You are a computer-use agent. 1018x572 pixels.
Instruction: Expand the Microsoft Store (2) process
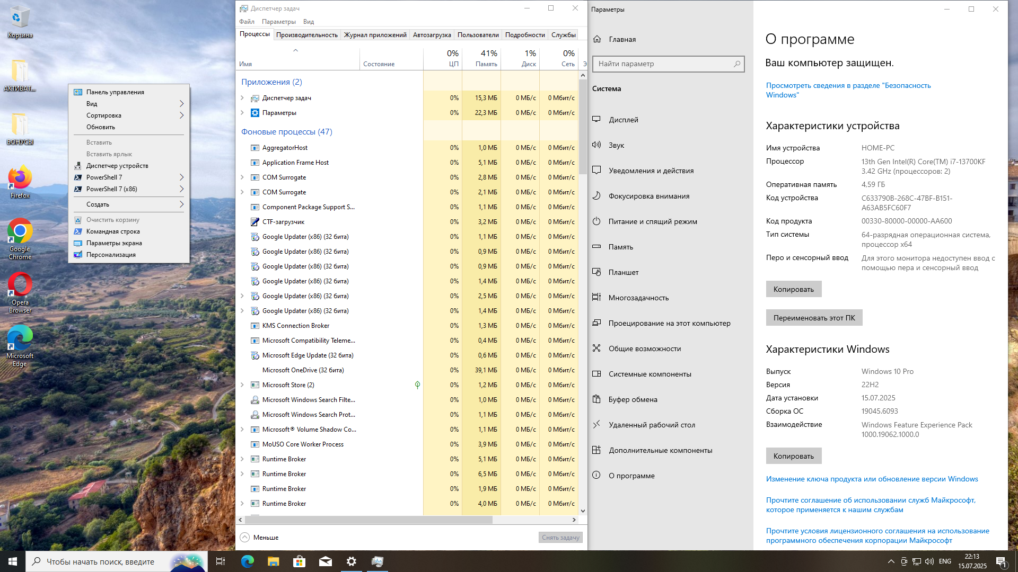[242, 385]
